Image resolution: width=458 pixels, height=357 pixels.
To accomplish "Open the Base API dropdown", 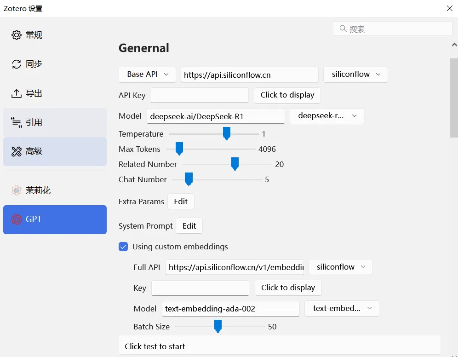I will [147, 75].
